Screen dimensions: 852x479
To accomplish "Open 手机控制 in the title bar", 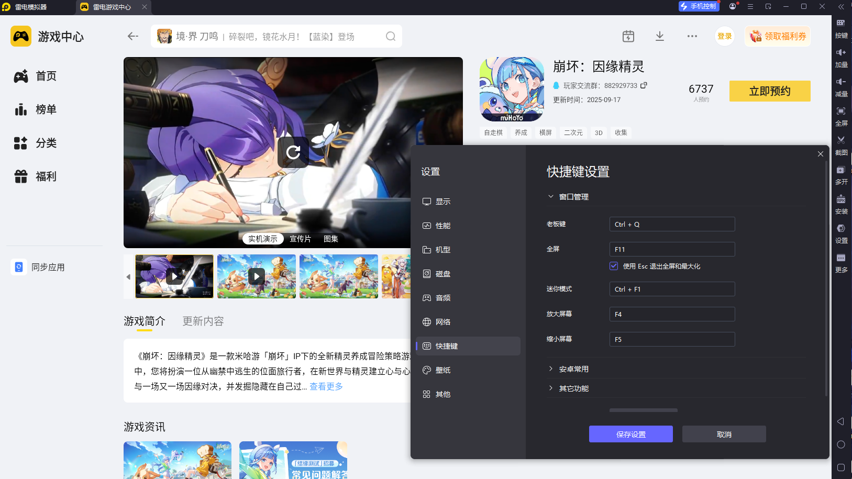I will click(x=699, y=6).
